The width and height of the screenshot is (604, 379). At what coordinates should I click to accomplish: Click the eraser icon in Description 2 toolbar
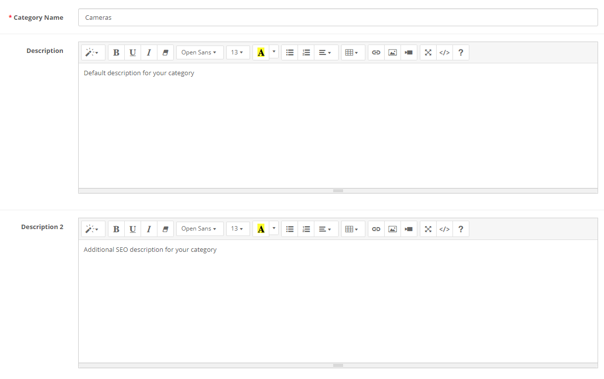click(165, 229)
